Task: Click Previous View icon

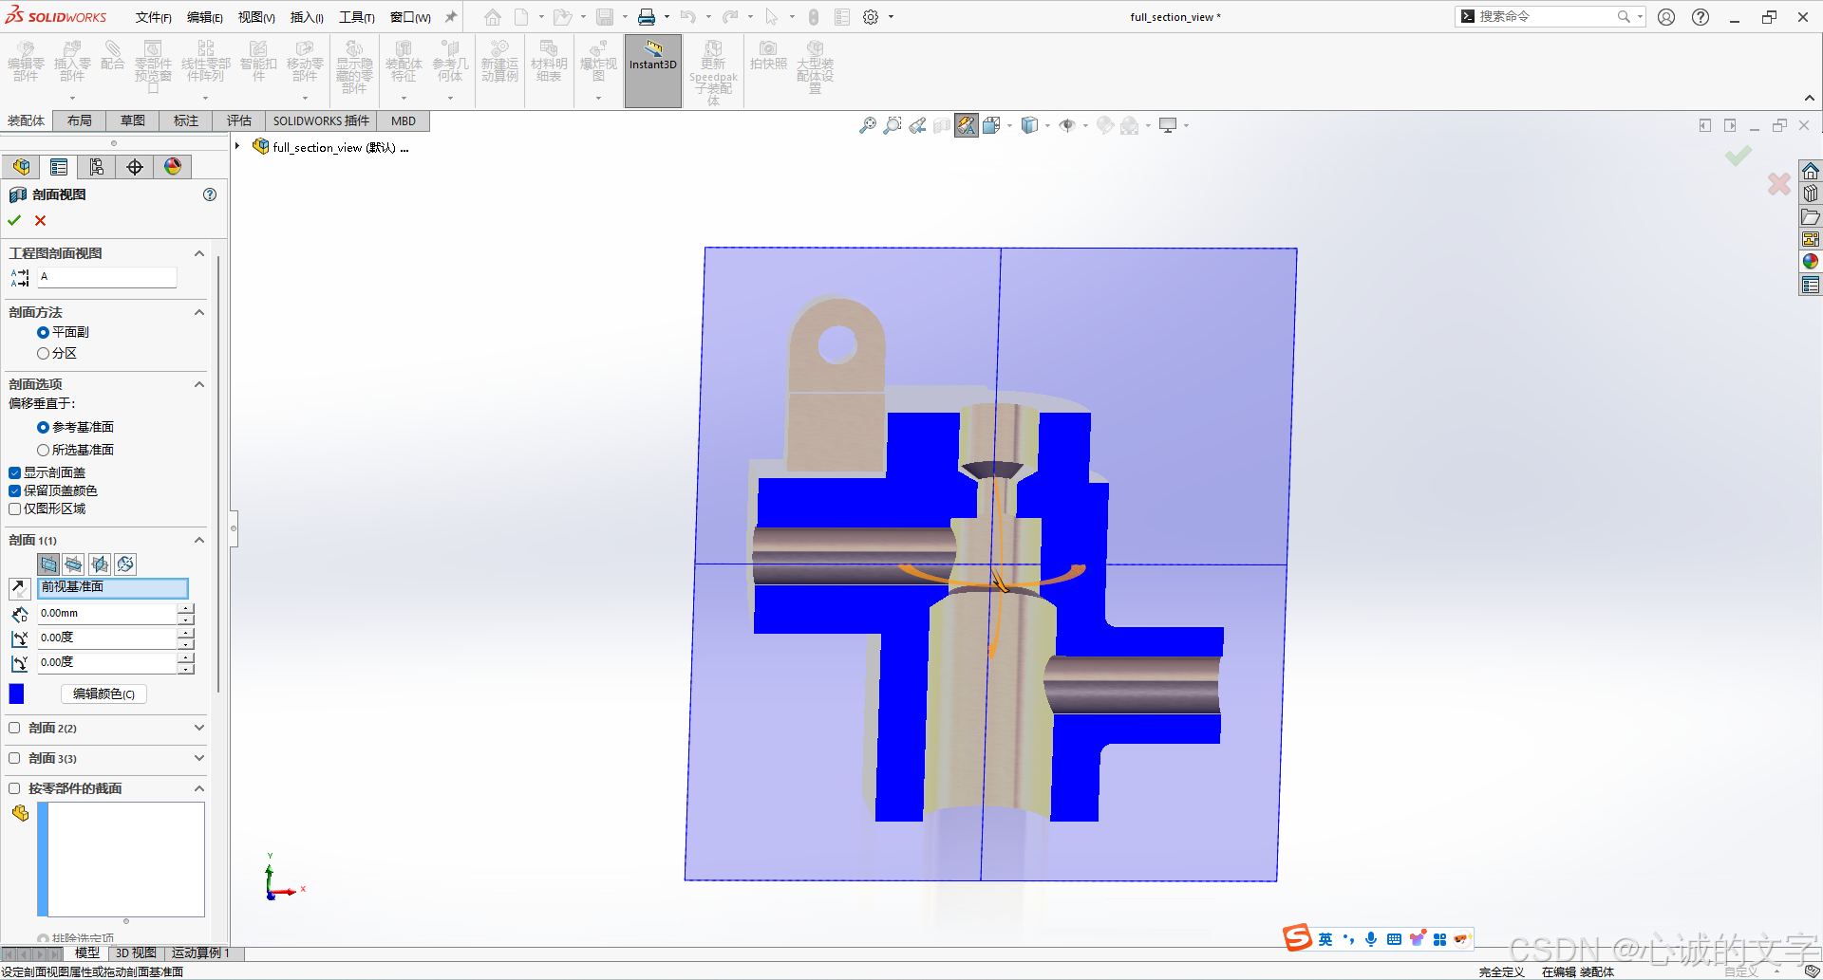Action: (x=917, y=125)
